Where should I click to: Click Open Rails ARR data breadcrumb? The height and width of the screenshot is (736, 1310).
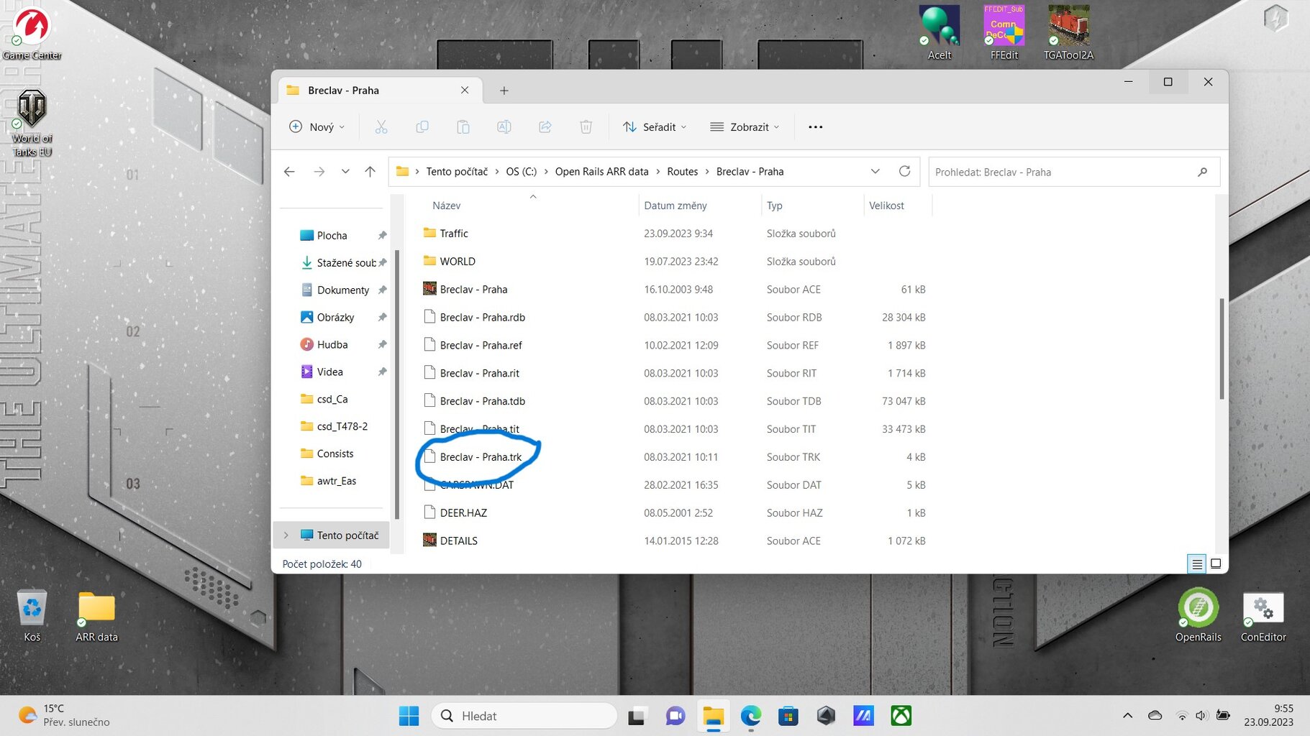[602, 172]
